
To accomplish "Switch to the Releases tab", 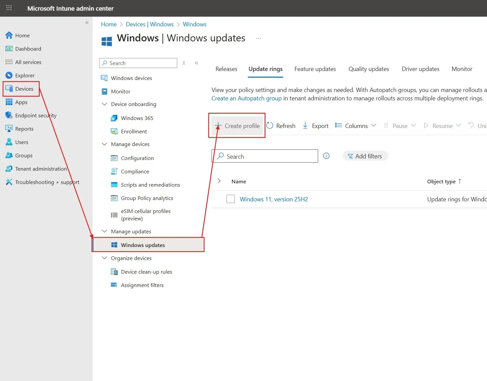I will point(227,69).
